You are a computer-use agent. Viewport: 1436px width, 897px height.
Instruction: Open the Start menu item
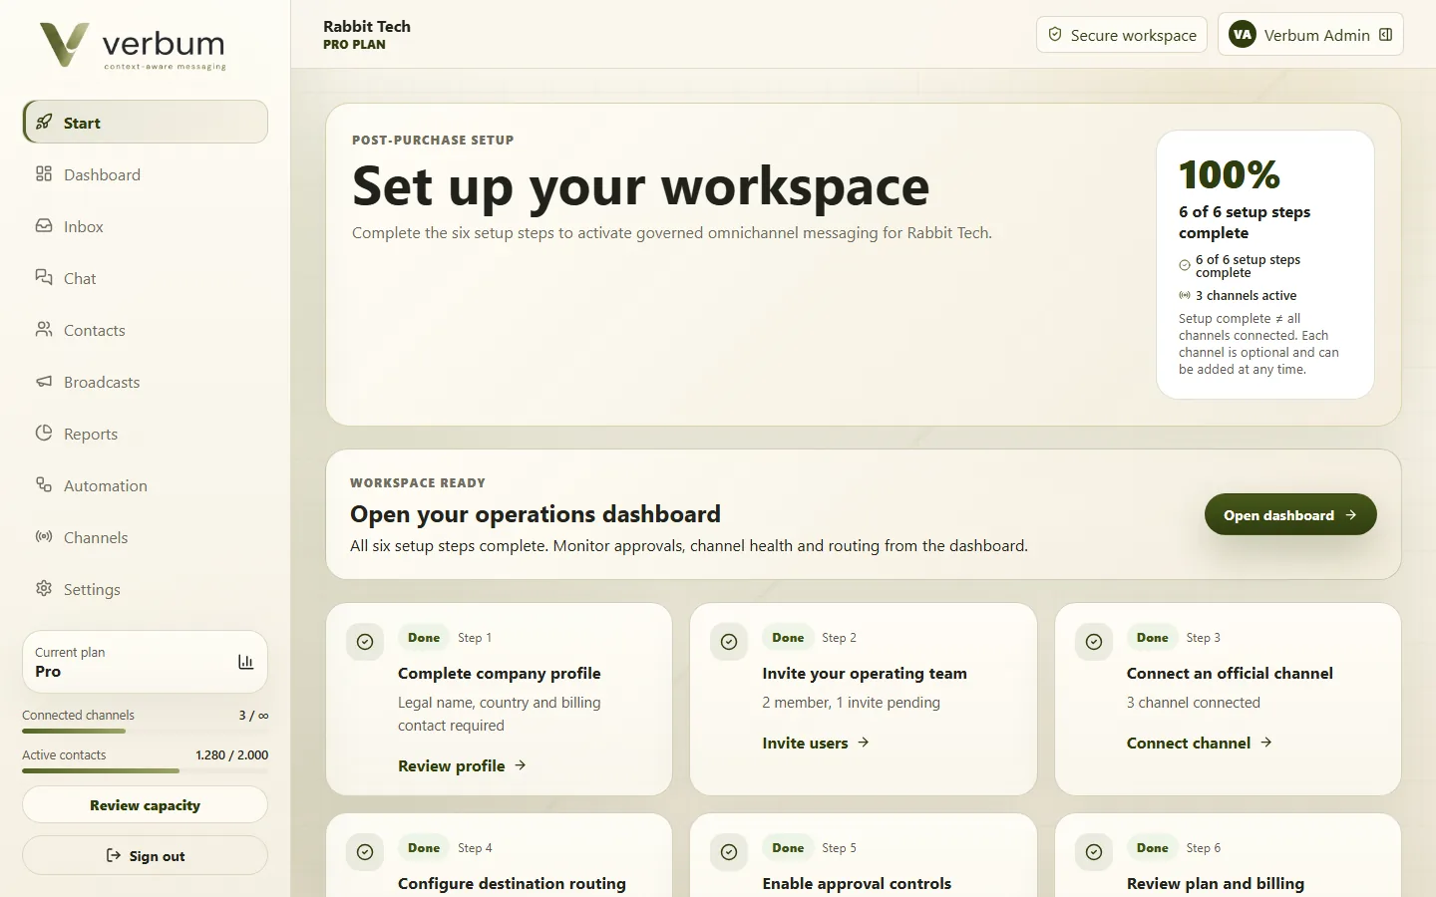145,123
